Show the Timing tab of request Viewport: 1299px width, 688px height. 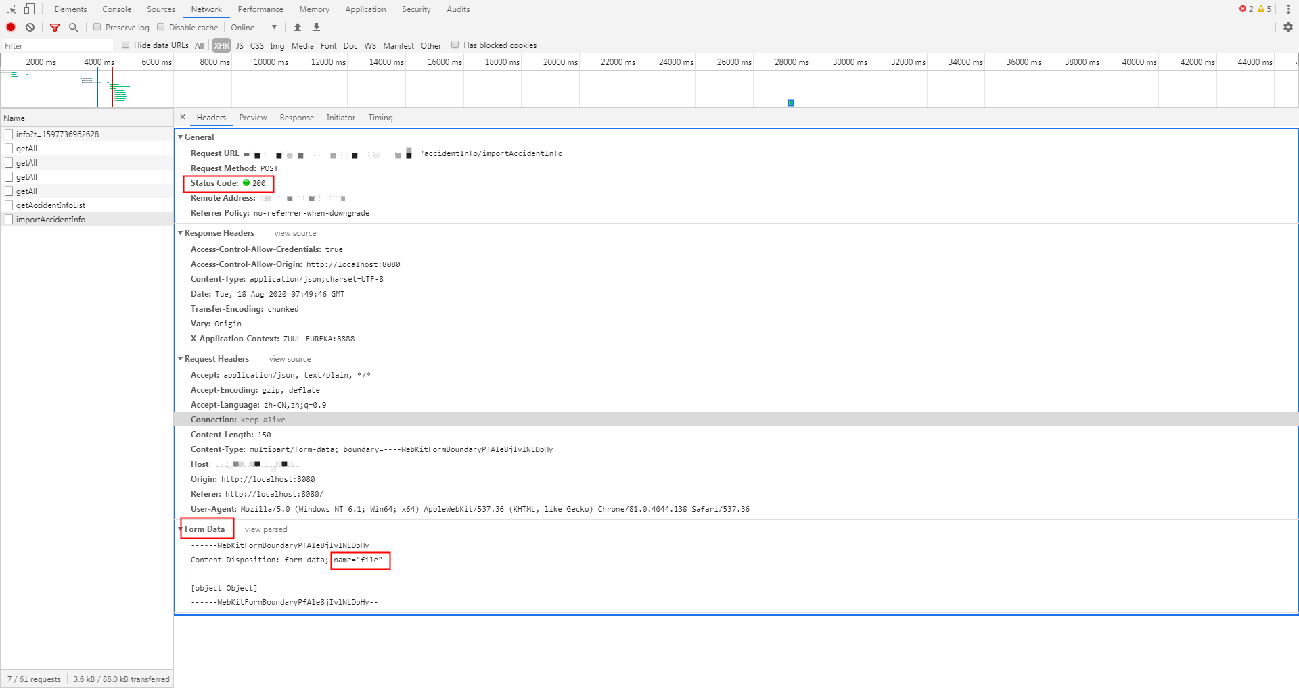coord(380,117)
